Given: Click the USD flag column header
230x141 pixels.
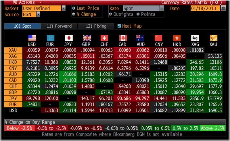Looking at the screenshot, I should click(32, 38).
